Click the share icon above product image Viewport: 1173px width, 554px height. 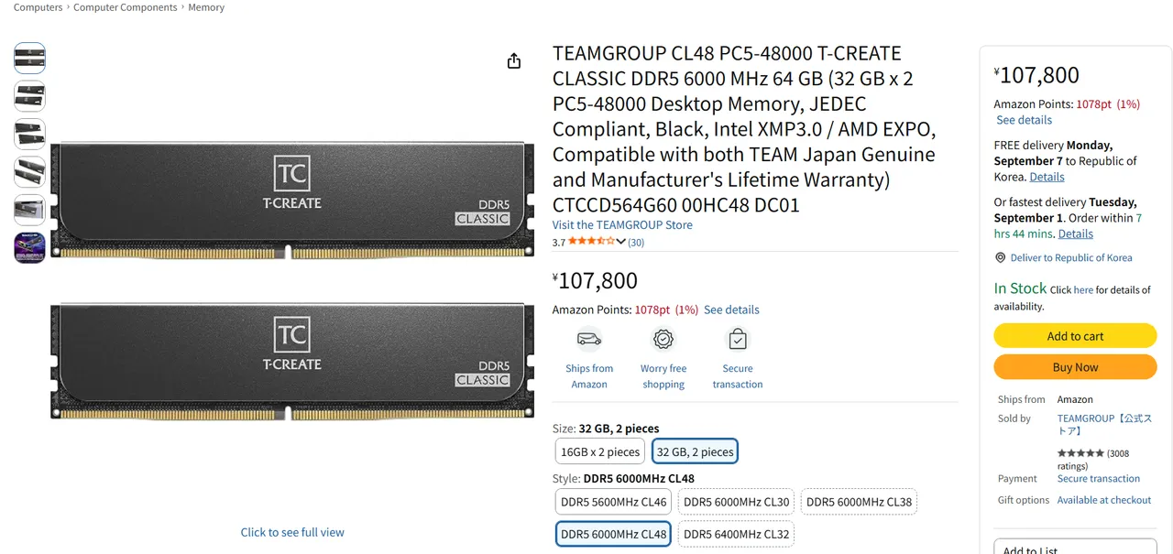point(514,60)
